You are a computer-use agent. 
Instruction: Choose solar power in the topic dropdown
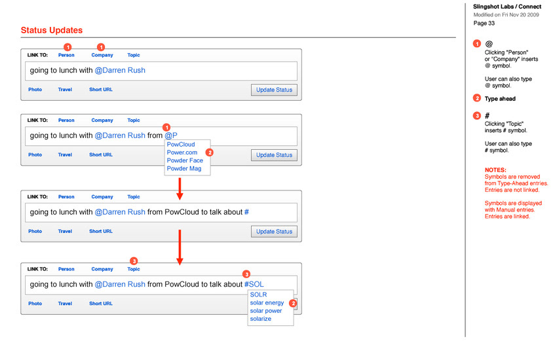[266, 311]
